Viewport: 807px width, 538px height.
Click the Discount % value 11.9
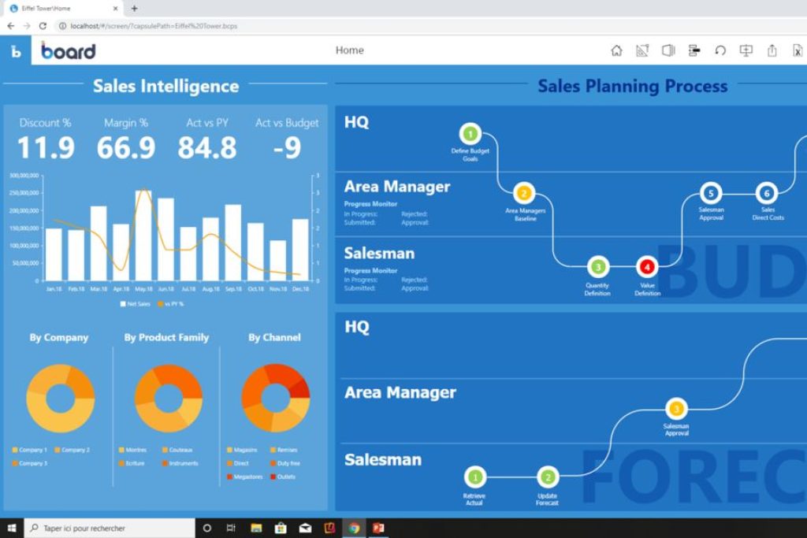click(46, 148)
